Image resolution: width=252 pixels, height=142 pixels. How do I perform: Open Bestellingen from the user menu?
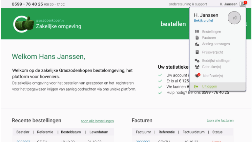211,32
